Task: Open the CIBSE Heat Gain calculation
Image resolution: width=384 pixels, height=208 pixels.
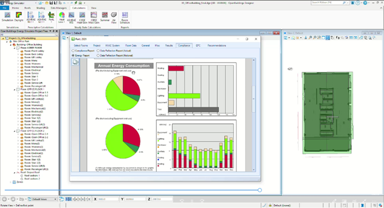Action: click(x=82, y=18)
